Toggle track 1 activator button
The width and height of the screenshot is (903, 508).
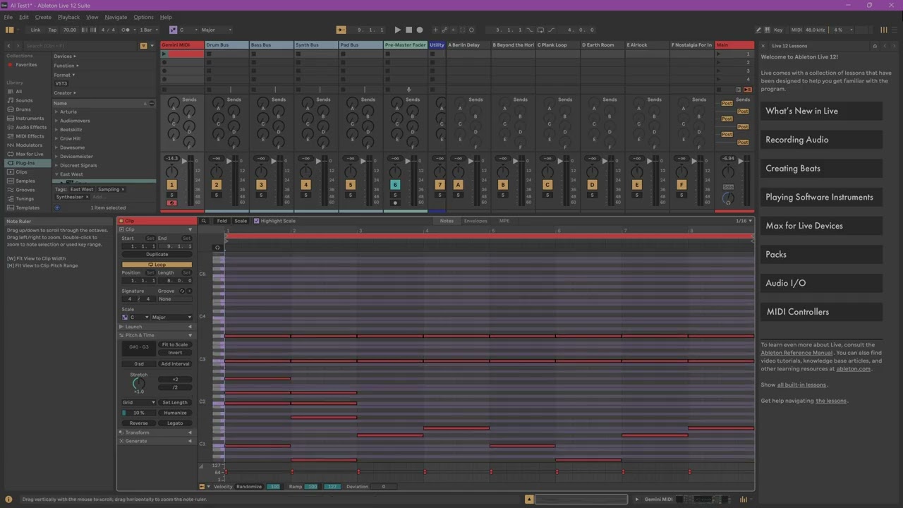pyautogui.click(x=171, y=185)
